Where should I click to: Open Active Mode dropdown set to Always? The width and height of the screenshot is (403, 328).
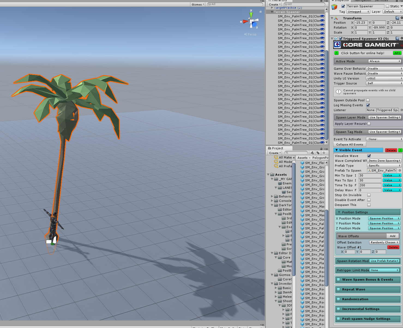click(385, 61)
